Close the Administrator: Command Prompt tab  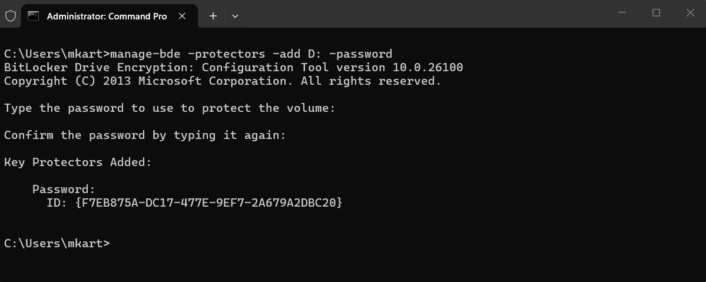(183, 16)
